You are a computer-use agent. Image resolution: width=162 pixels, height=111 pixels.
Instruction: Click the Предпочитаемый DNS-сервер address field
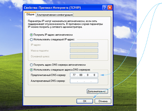click(84, 75)
